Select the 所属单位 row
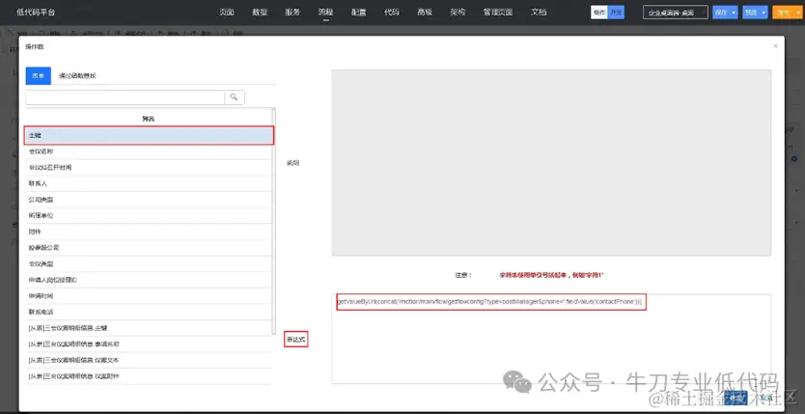This screenshot has height=414, width=805. pyautogui.click(x=149, y=215)
